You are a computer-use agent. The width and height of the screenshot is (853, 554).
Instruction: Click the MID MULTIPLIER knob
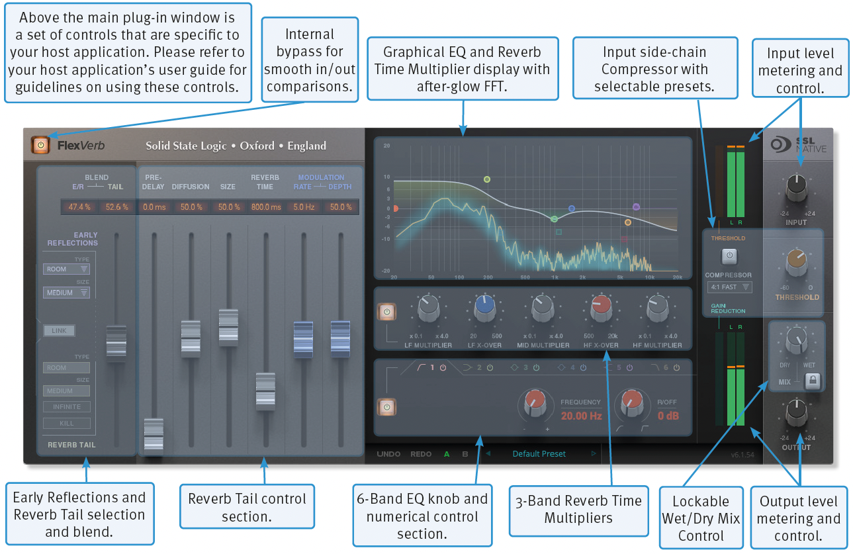coord(543,308)
